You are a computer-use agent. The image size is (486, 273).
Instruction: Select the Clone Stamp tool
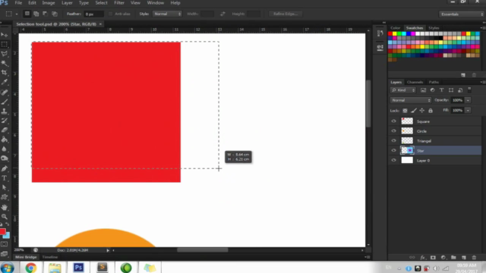(5, 111)
